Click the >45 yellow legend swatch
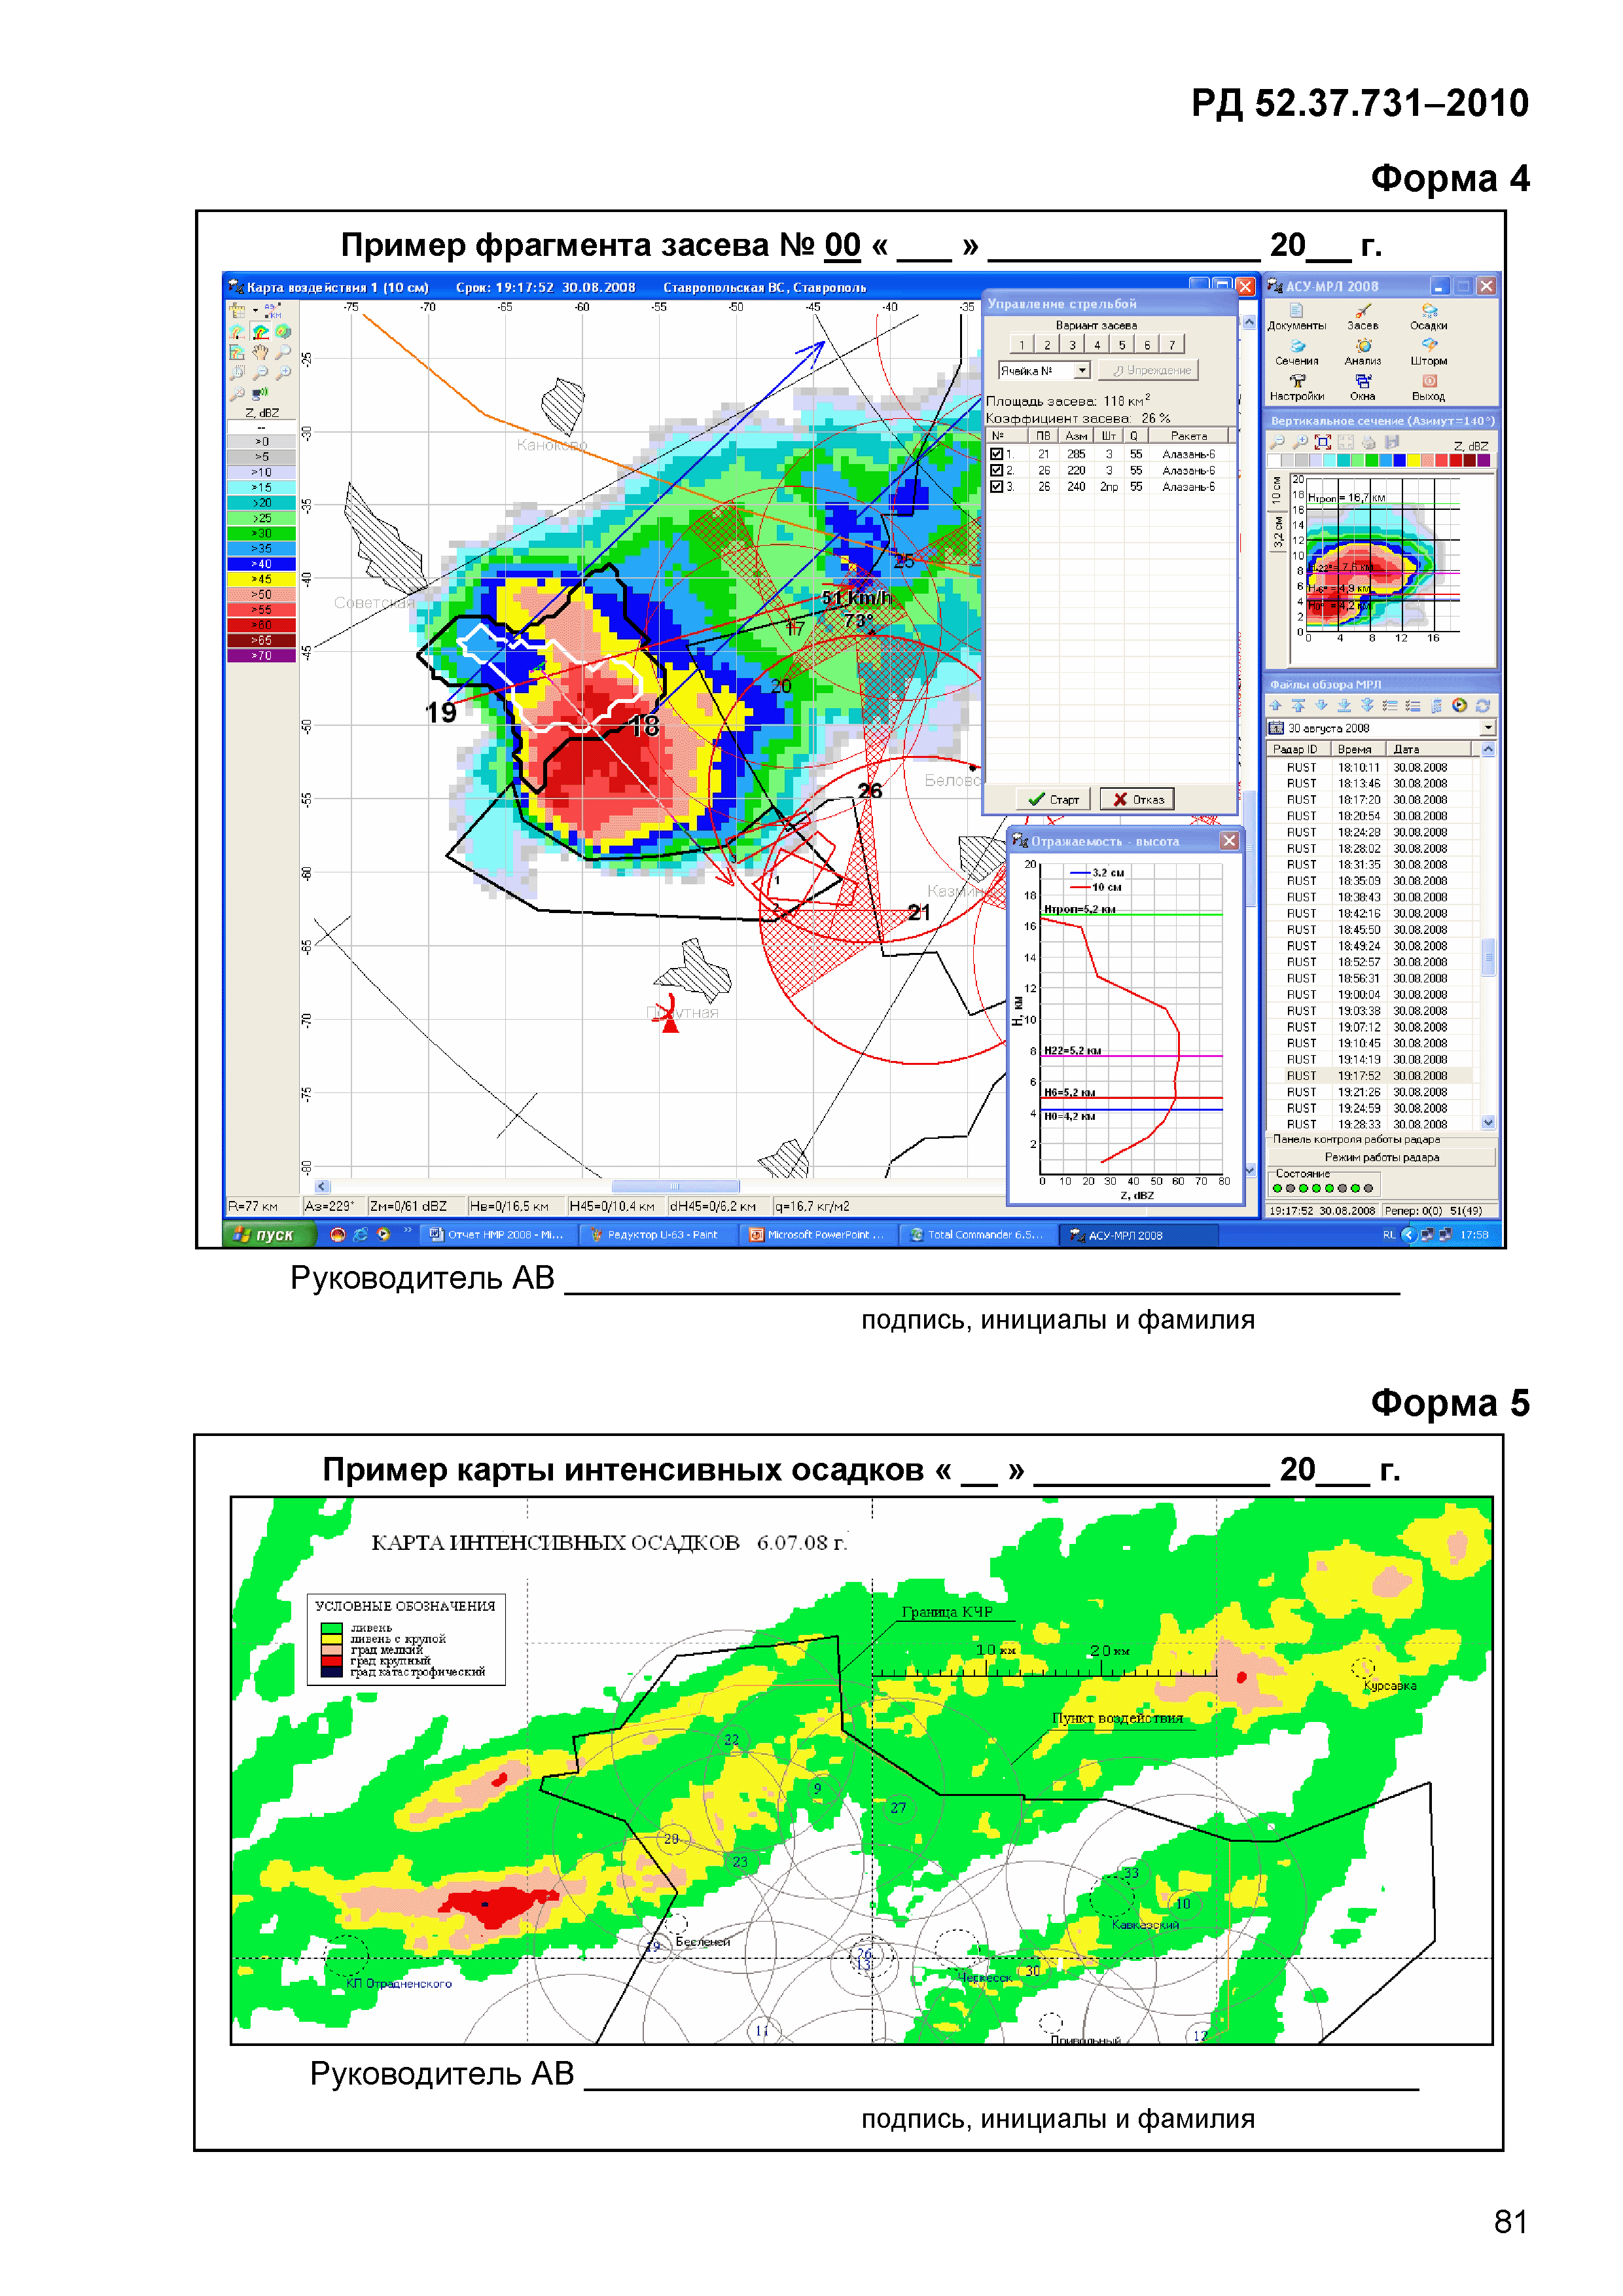 pos(261,579)
